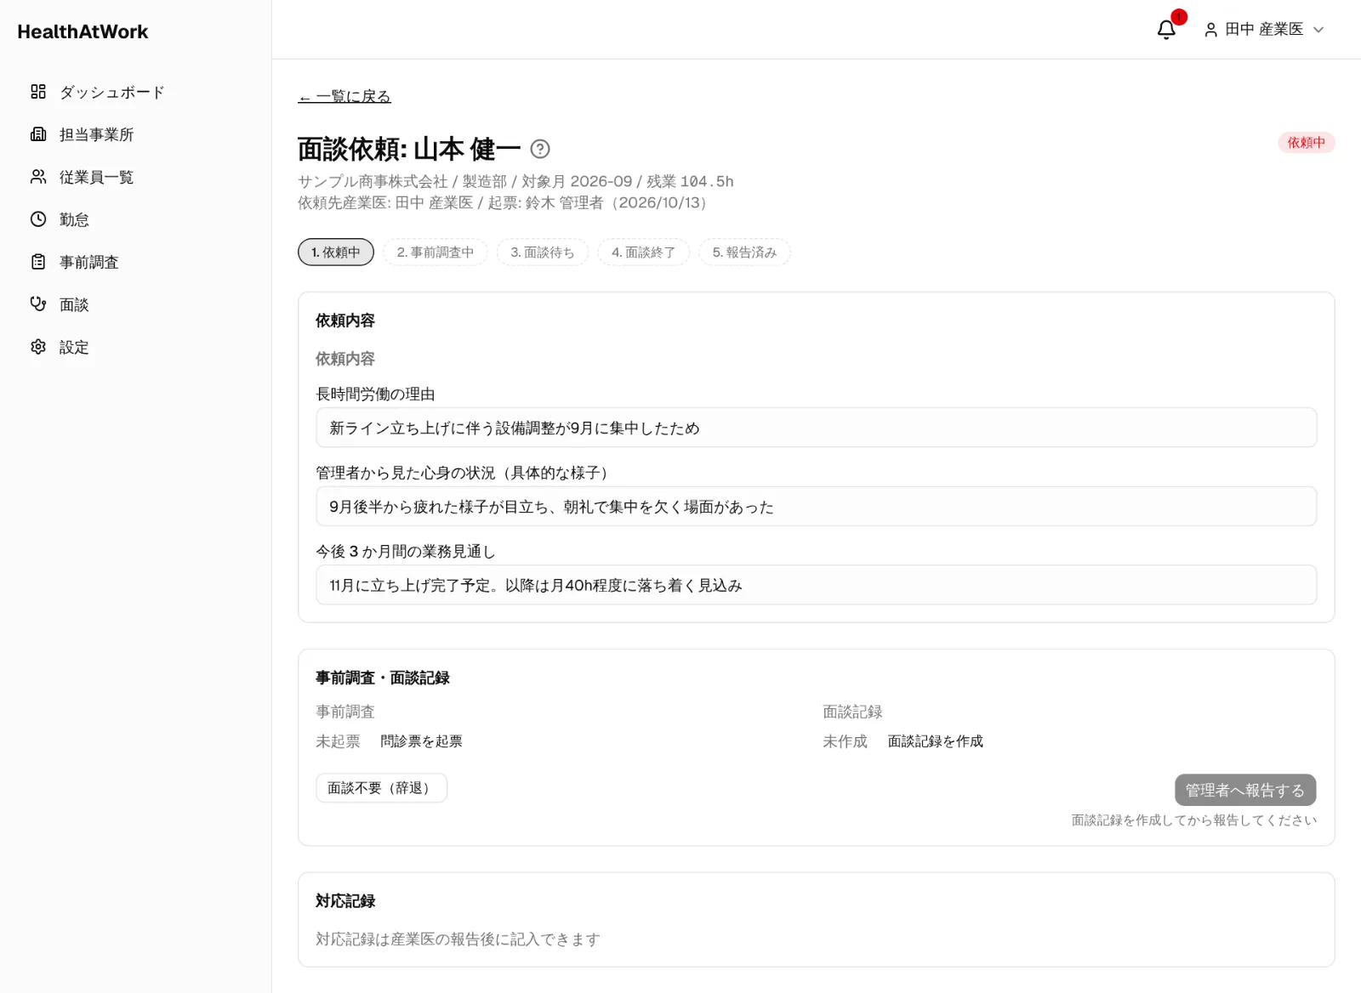This screenshot has width=1361, height=993.
Task: Click the 依頼先産業医 details line
Action: 505,202
